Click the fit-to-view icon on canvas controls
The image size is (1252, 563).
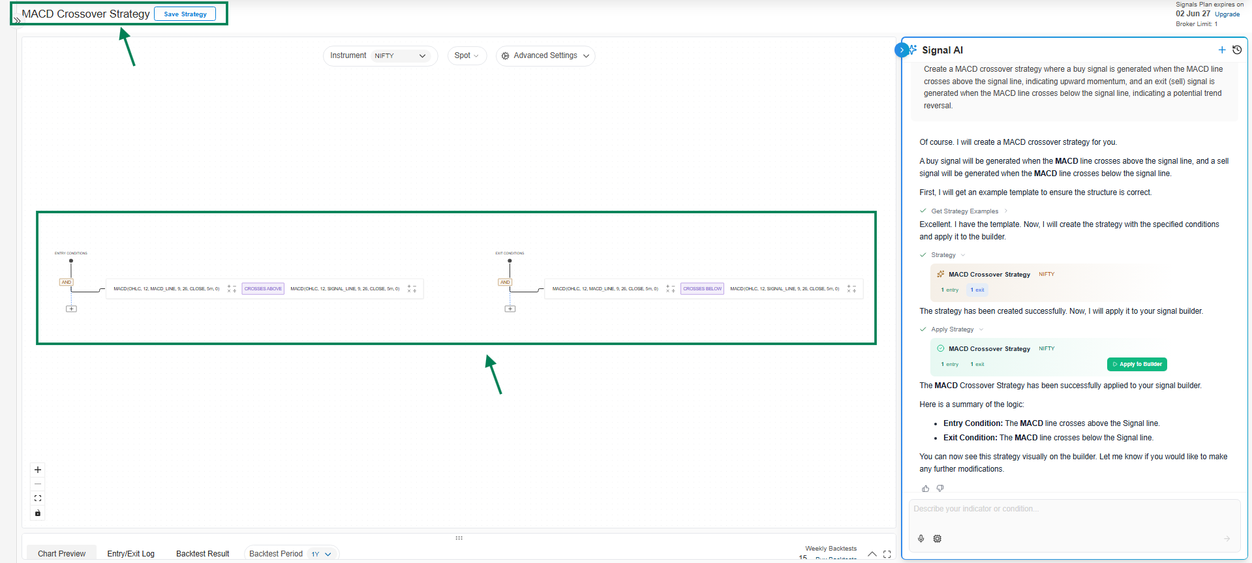click(38, 498)
